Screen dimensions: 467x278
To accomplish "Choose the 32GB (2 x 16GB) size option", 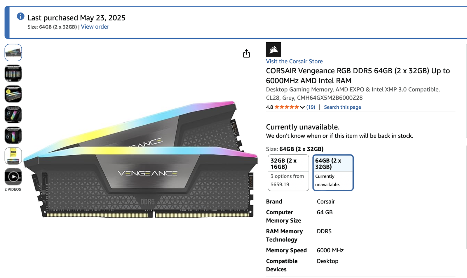I will (x=288, y=173).
